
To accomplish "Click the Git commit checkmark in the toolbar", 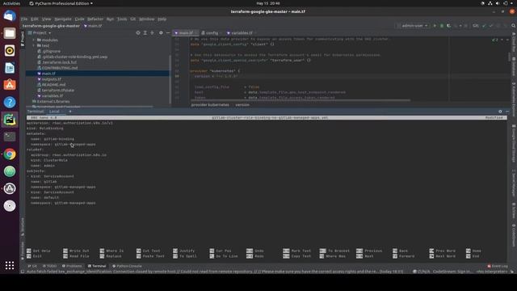I will (x=491, y=26).
